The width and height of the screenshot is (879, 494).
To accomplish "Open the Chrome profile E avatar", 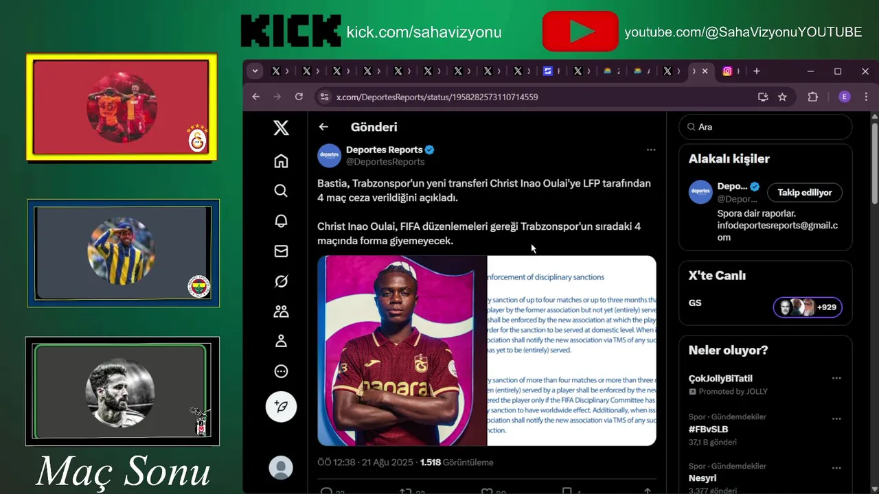I will pyautogui.click(x=845, y=97).
